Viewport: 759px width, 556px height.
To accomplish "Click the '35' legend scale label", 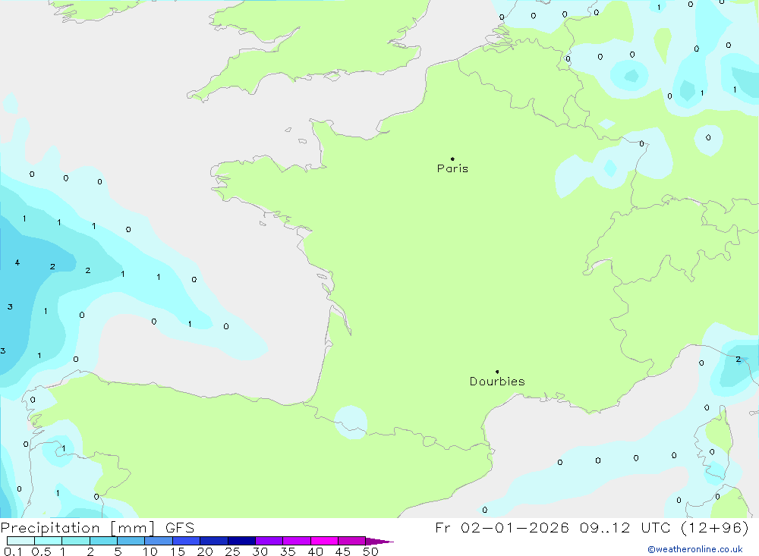I will (288, 551).
